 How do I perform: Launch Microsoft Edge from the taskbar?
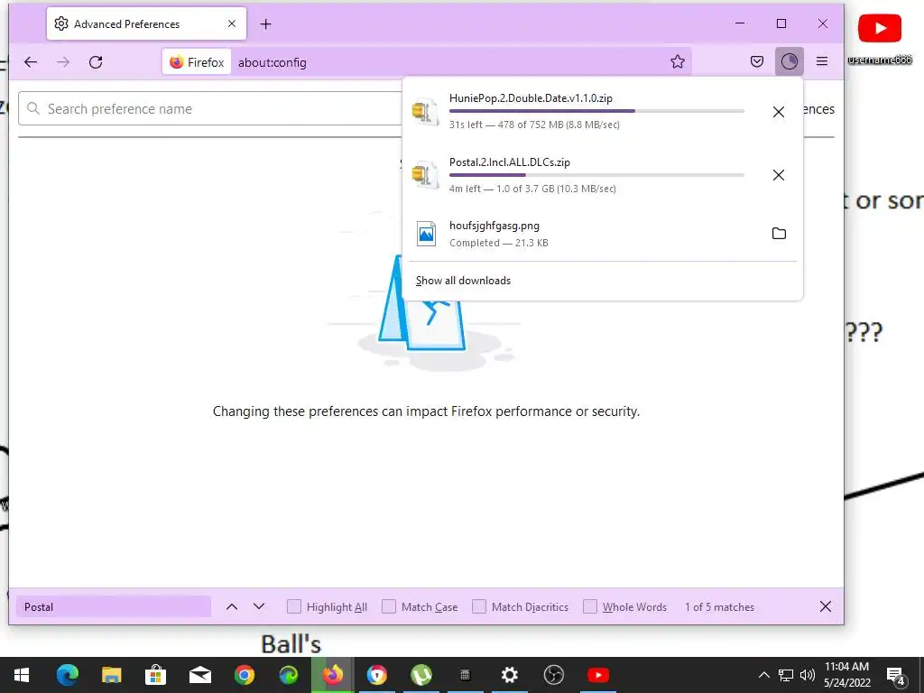[x=67, y=675]
